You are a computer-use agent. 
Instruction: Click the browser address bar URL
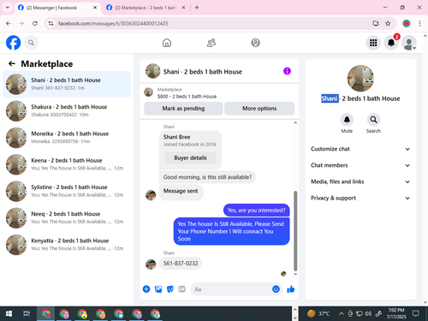point(113,23)
